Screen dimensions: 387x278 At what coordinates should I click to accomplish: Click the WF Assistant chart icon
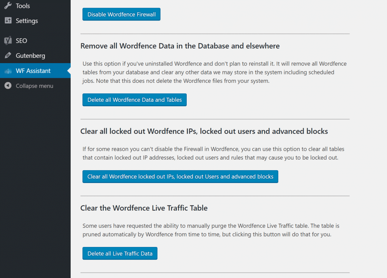pyautogui.click(x=8, y=71)
